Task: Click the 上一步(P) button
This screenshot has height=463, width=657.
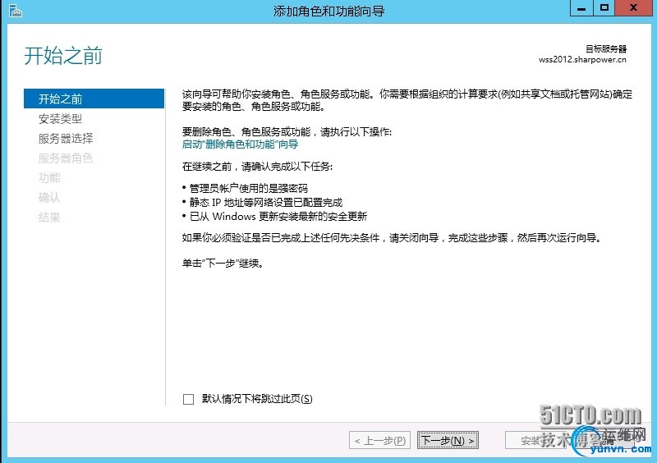Action: [379, 440]
